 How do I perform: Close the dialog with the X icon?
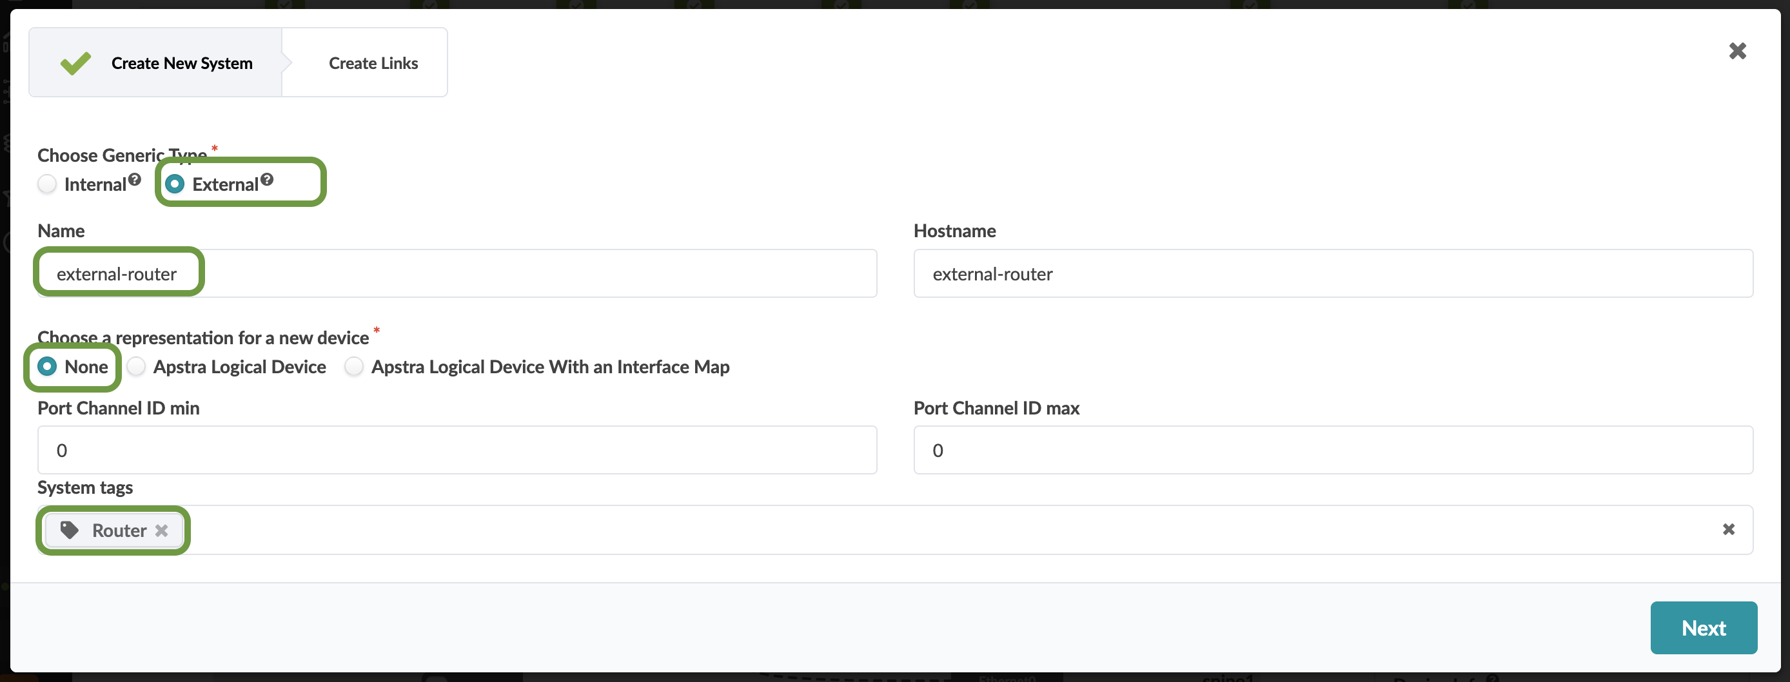coord(1737,51)
